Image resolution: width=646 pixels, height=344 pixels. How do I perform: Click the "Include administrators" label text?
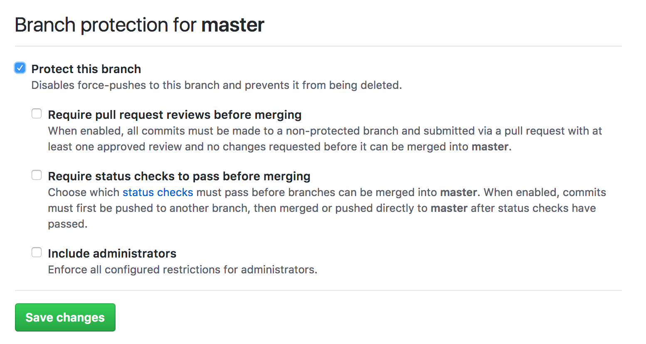click(112, 253)
